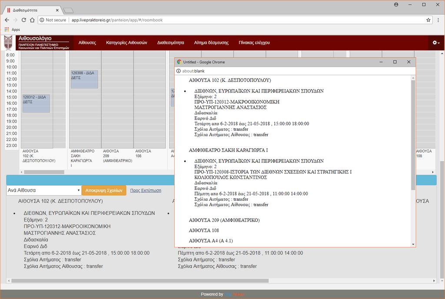
Task: Close the Διαθεσιμότητα browser tab
Action: [57, 10]
